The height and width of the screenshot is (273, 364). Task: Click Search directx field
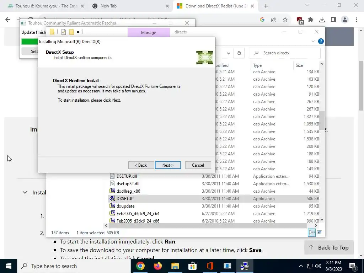coord(285,53)
